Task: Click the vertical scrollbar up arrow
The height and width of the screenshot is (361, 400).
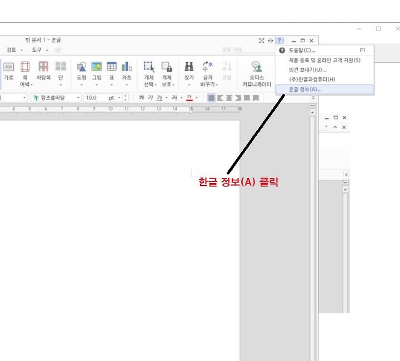Action: (312, 112)
